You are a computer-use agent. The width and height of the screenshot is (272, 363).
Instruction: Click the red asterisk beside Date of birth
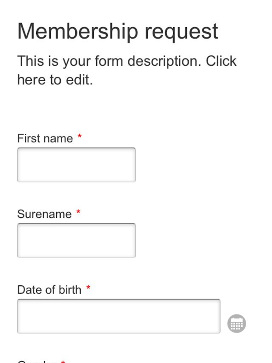[x=88, y=288]
